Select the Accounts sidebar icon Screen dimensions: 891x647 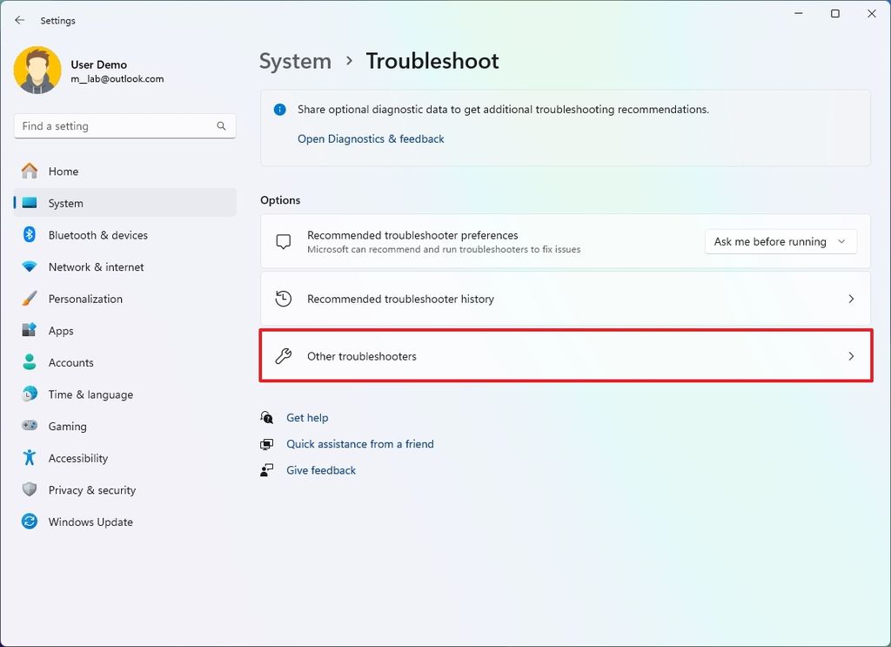click(29, 362)
